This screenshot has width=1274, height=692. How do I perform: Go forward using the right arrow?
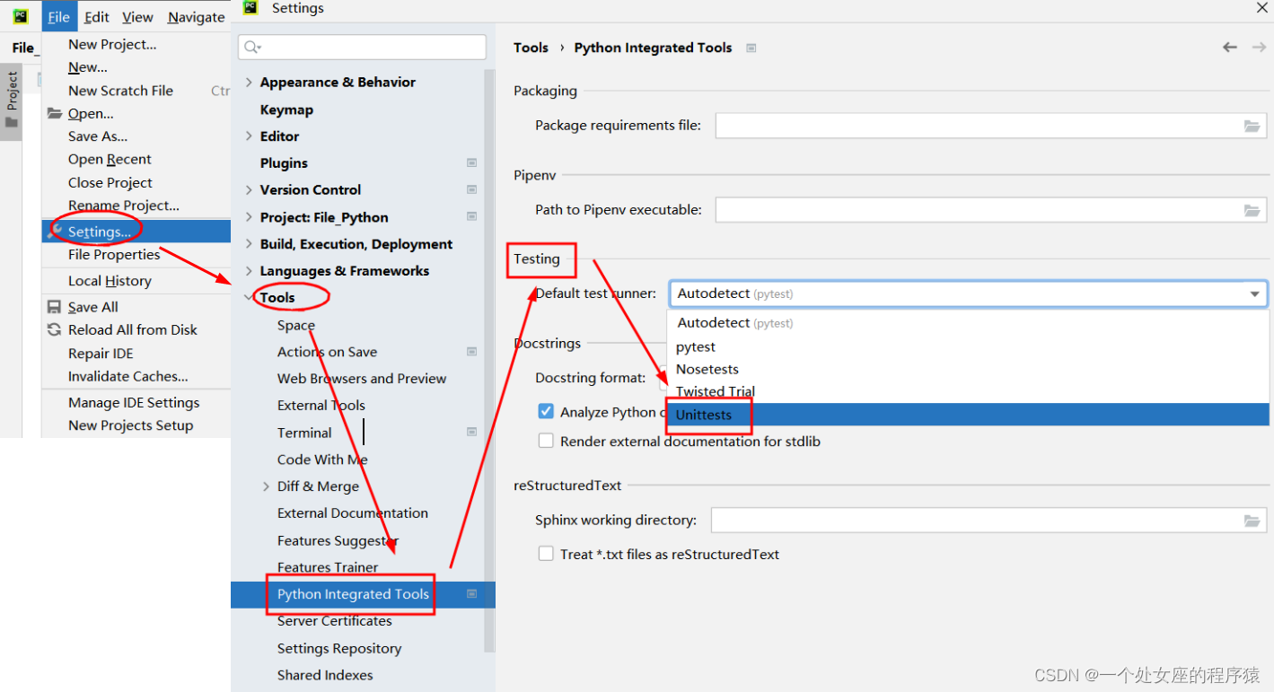point(1259,47)
